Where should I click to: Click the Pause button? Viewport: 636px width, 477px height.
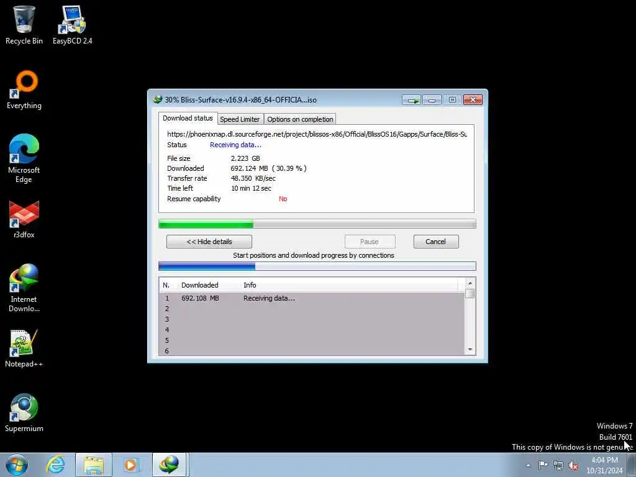tap(370, 242)
